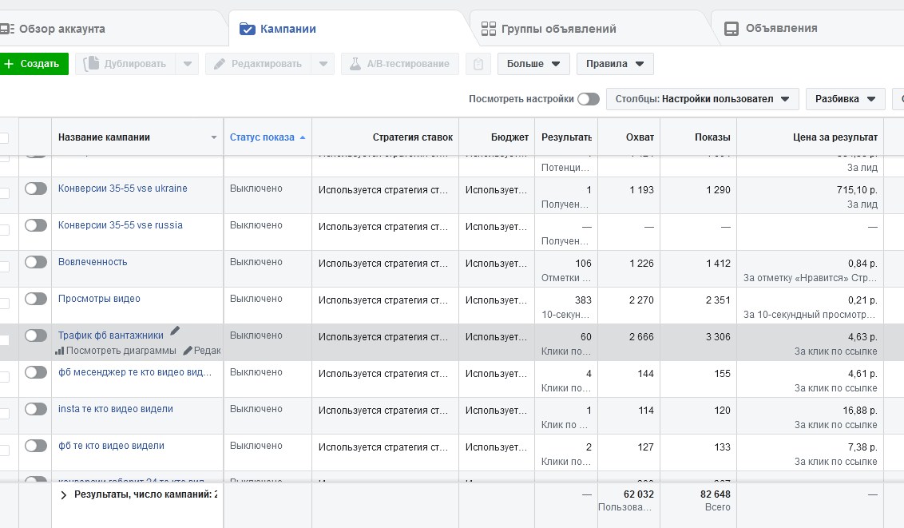Toggle the фб месенджер campaign switch
This screenshot has width=904, height=528.
(x=36, y=372)
